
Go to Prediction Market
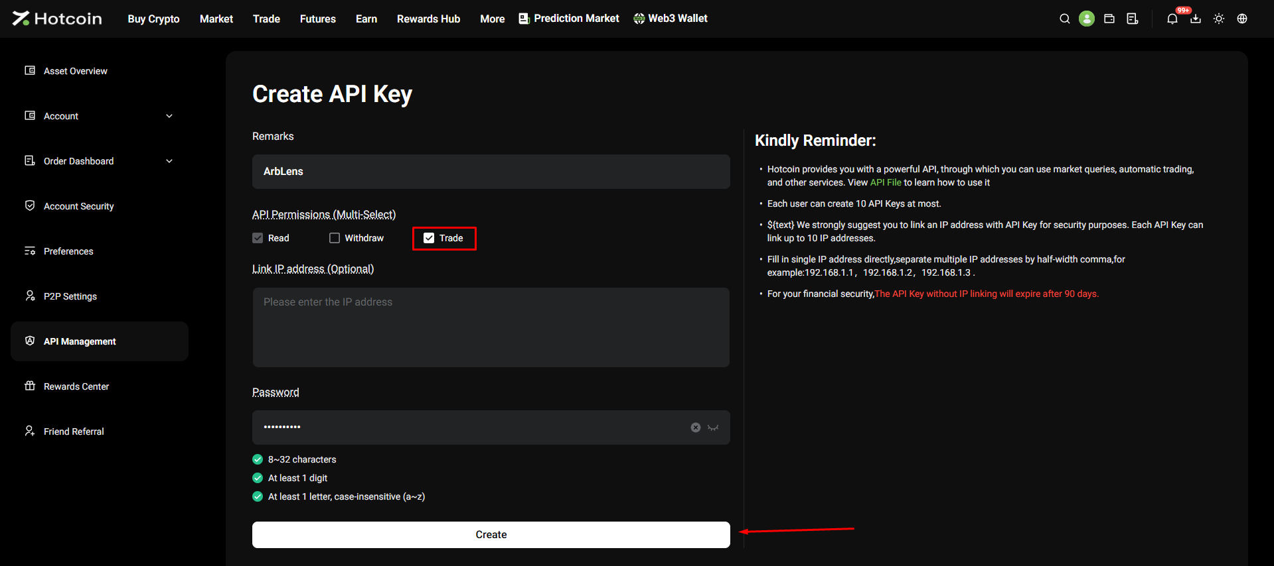point(569,19)
